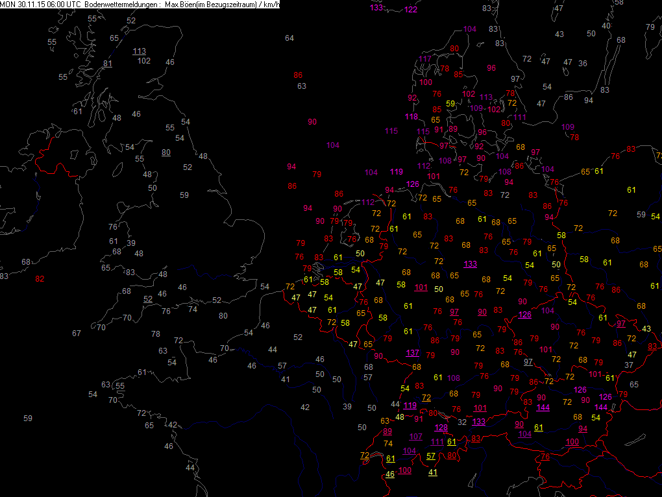The image size is (662, 497).
Task: Select the gray 36 value in Sweden
Action: [x=583, y=64]
